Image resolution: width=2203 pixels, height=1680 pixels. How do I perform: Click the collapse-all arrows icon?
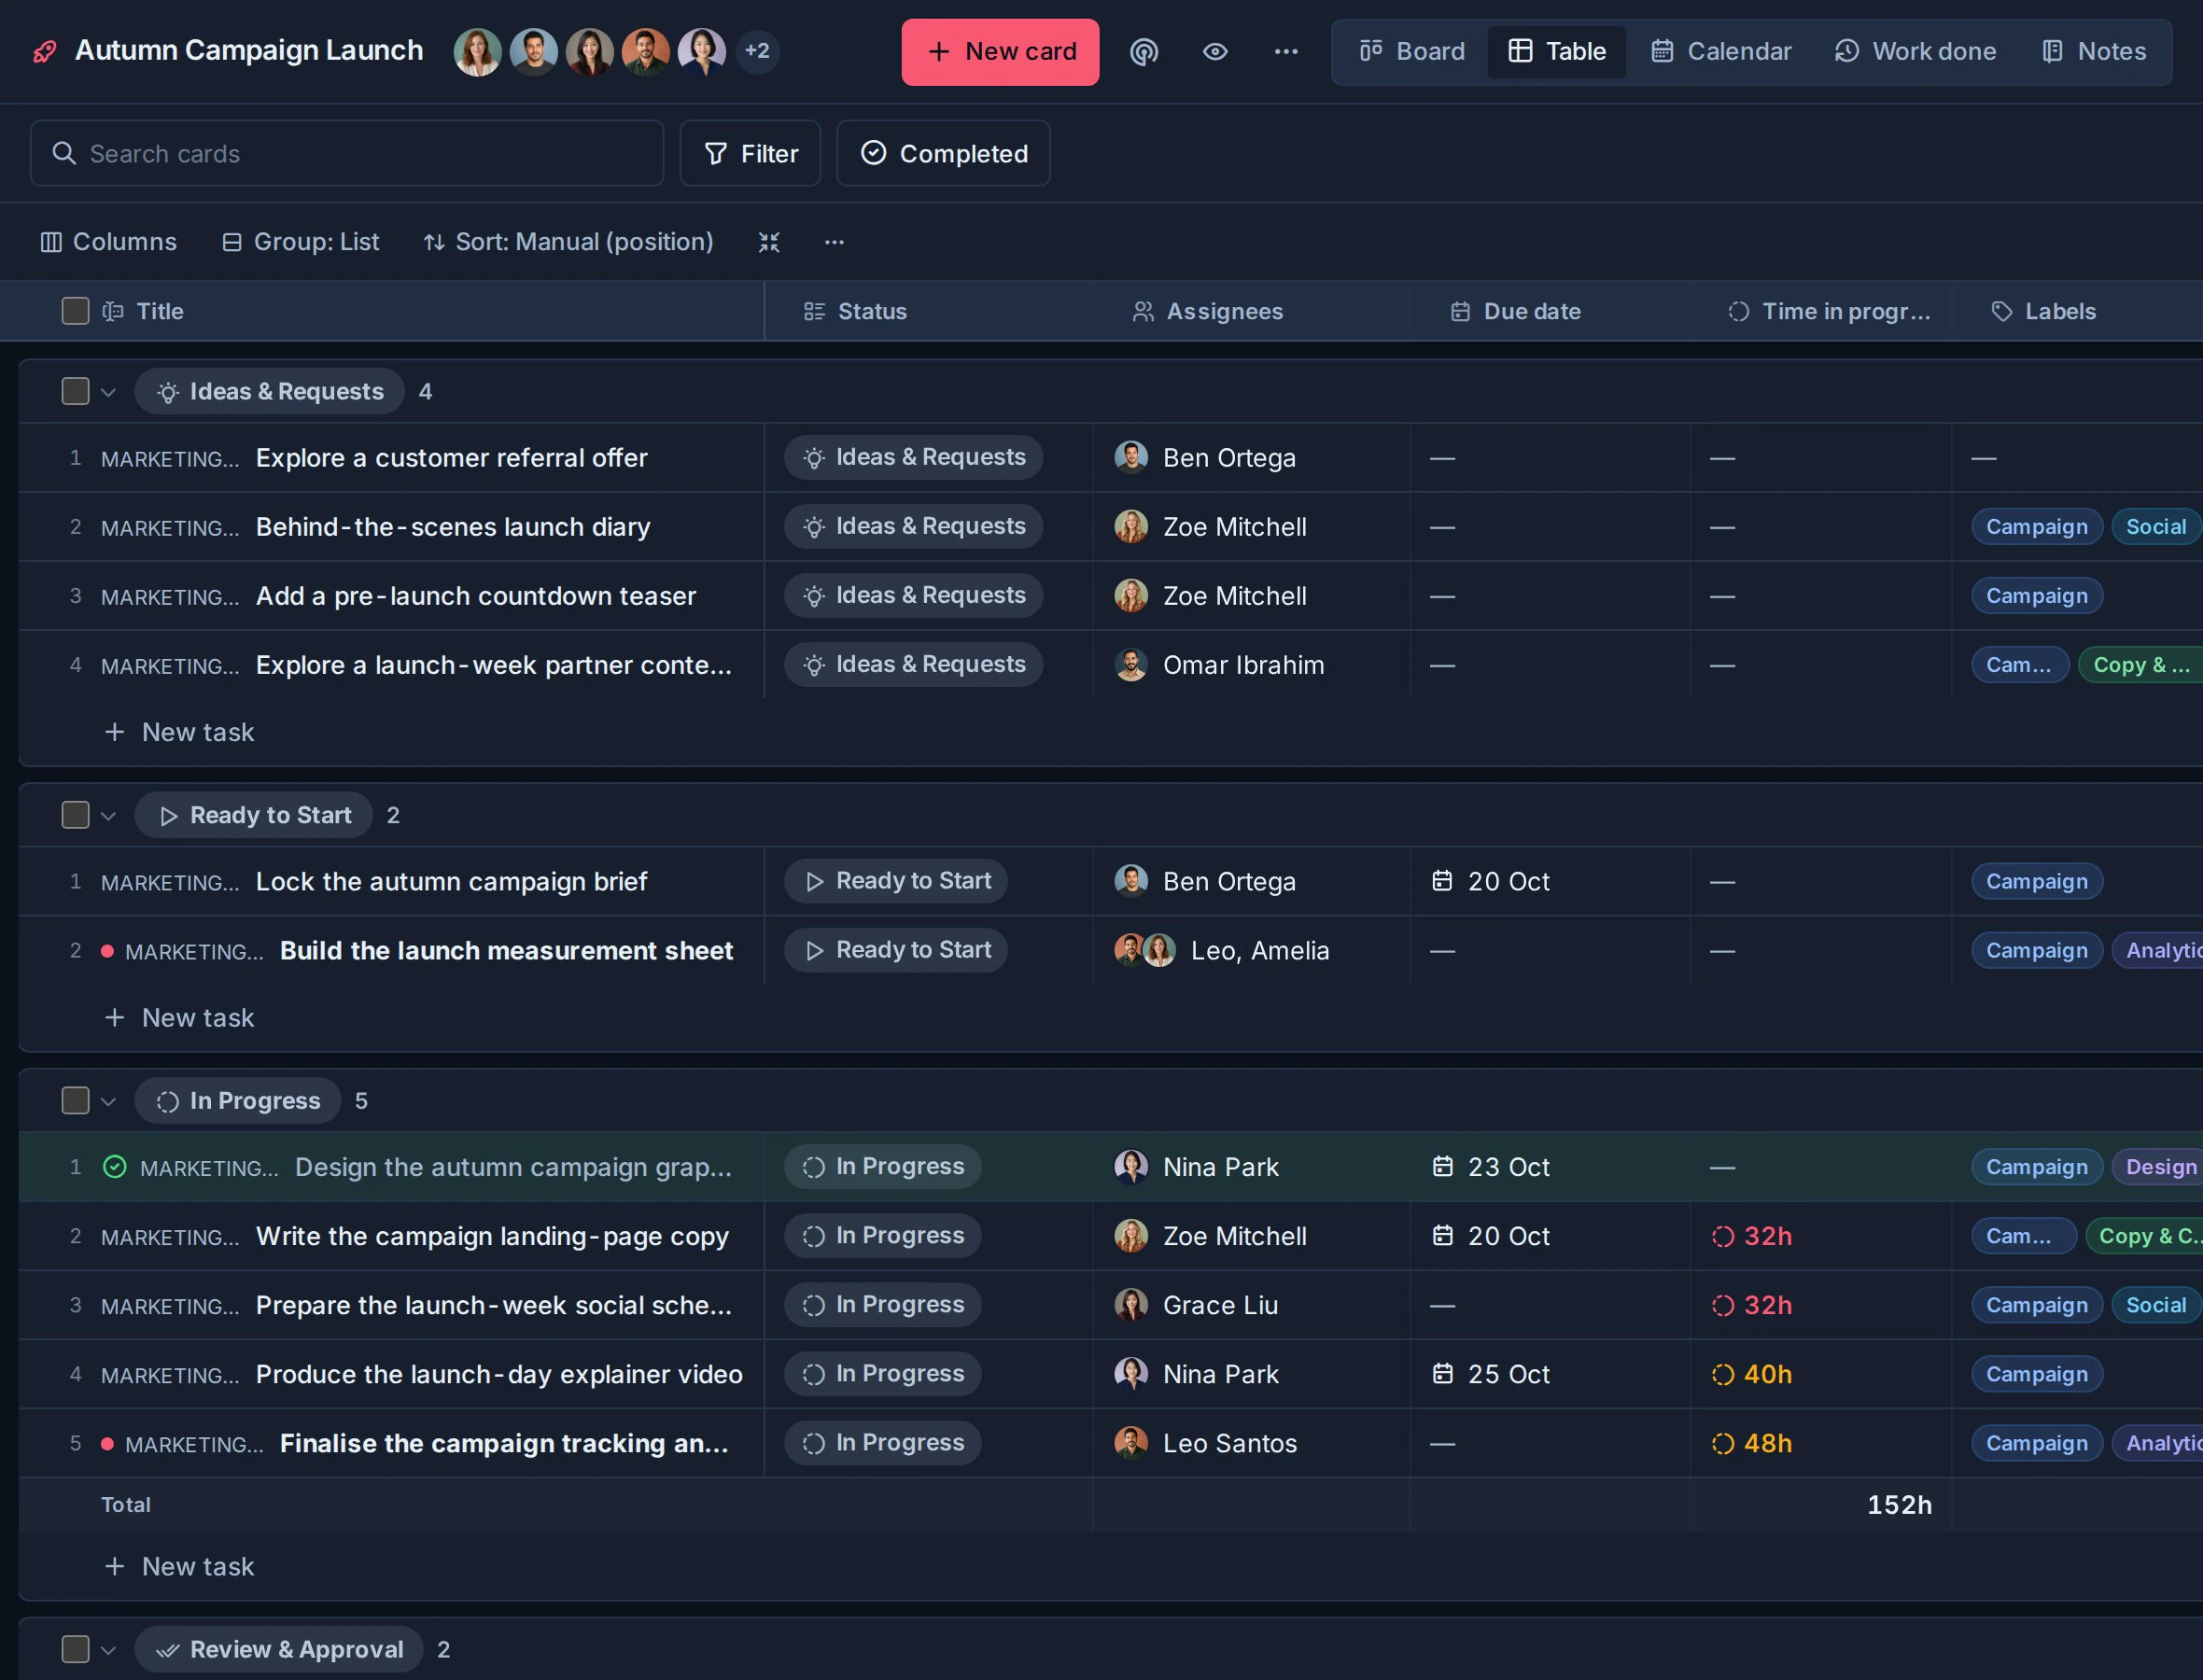tap(769, 242)
